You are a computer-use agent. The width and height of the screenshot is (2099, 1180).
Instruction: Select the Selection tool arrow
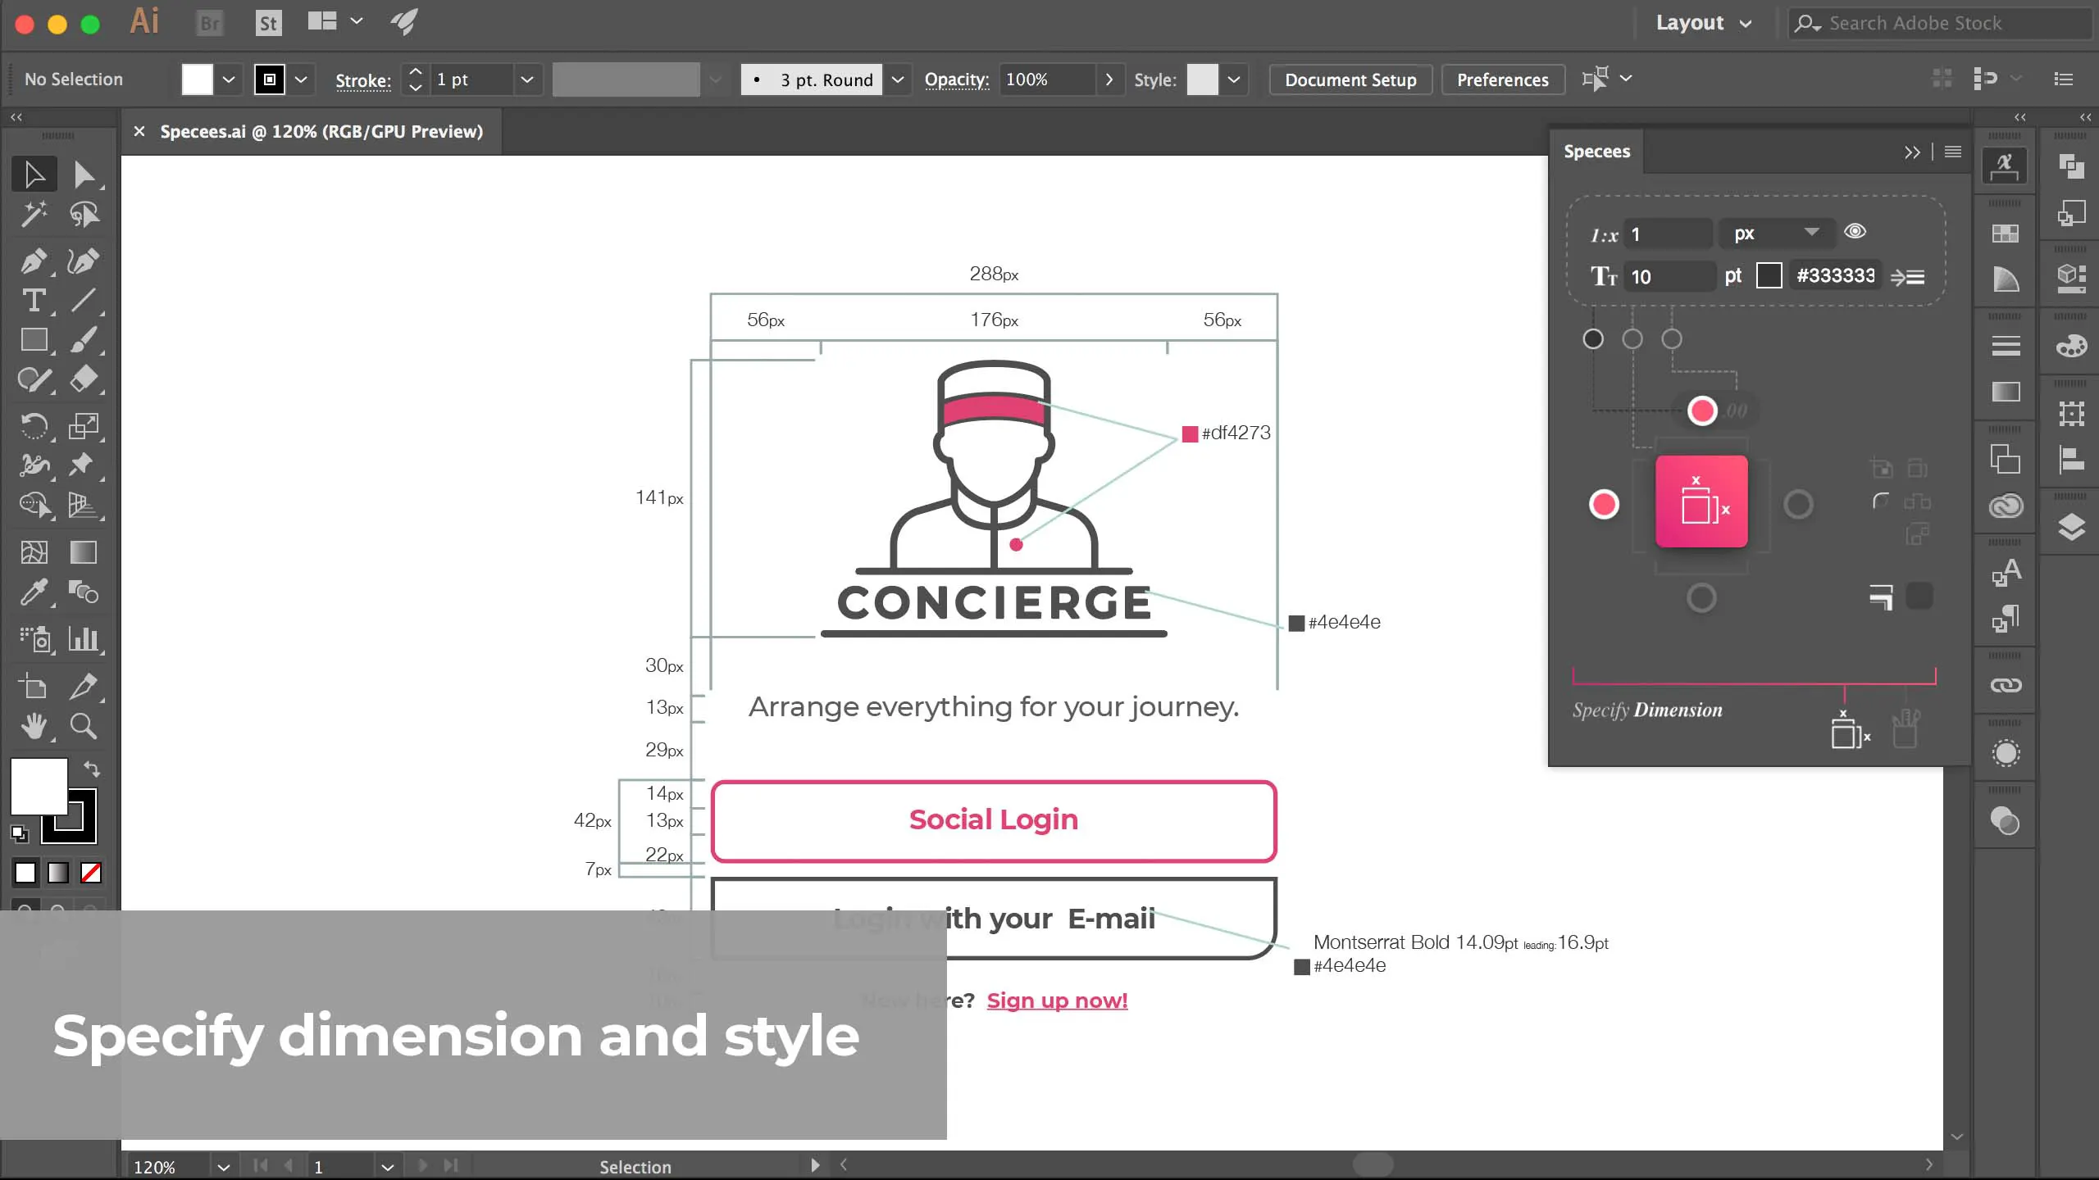coord(34,175)
